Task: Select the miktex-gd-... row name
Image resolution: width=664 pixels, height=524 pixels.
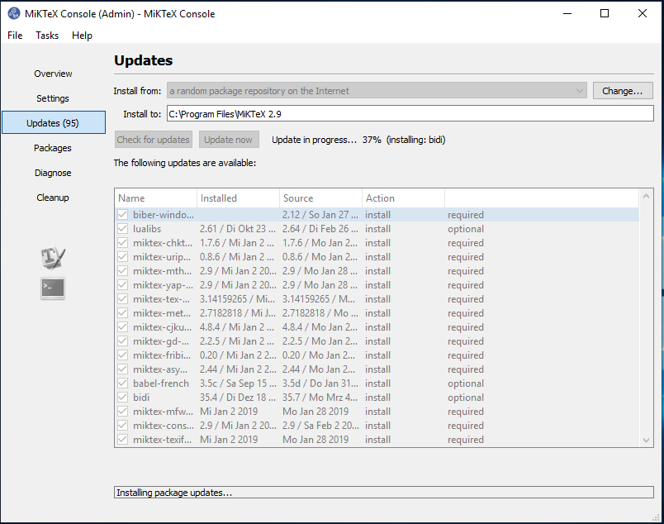Action: tap(161, 341)
